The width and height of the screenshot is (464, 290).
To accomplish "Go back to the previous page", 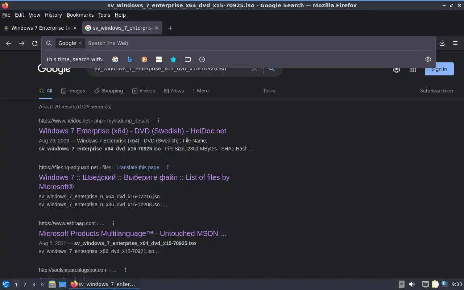I will coord(9,43).
